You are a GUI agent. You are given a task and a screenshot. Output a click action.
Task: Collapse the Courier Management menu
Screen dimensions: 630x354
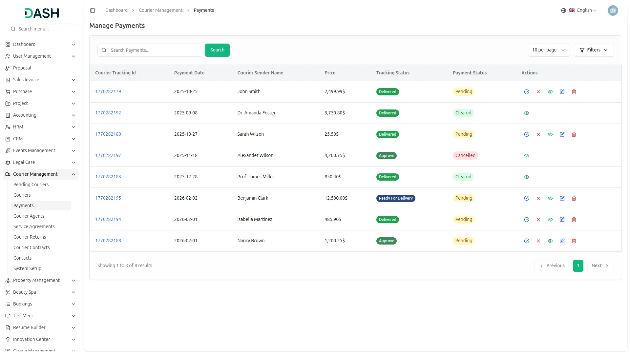pyautogui.click(x=73, y=174)
